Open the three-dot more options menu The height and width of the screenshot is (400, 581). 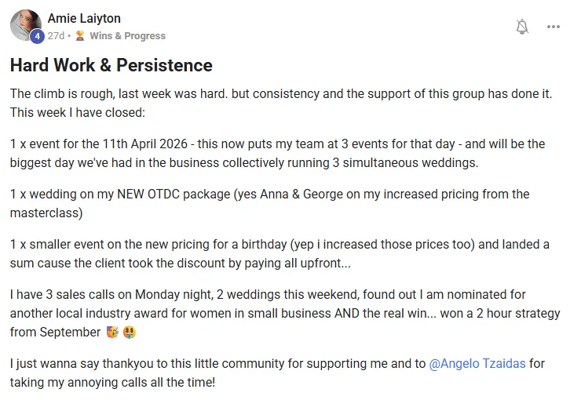(x=554, y=27)
